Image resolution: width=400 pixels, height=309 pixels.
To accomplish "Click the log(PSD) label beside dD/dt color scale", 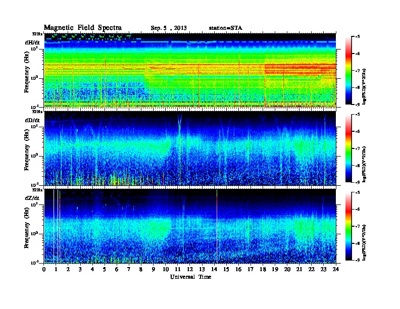I will pos(365,164).
